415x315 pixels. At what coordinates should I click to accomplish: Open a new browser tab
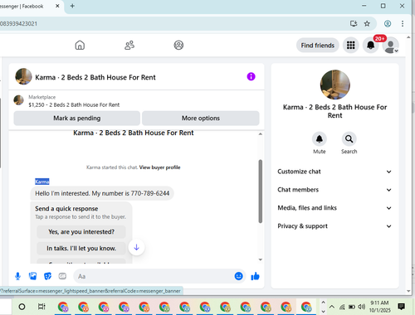click(x=72, y=6)
